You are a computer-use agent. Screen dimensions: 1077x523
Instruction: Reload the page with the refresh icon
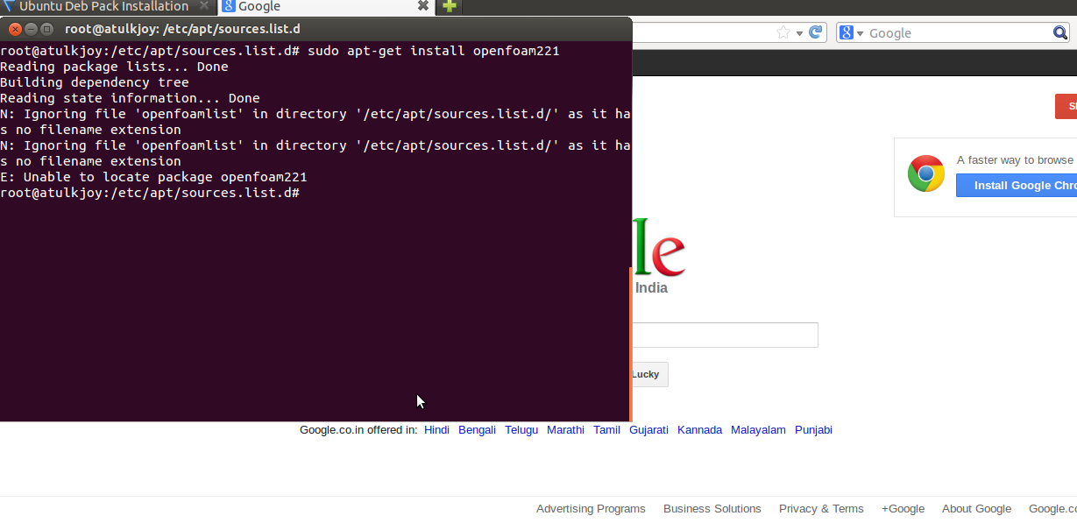coord(815,32)
